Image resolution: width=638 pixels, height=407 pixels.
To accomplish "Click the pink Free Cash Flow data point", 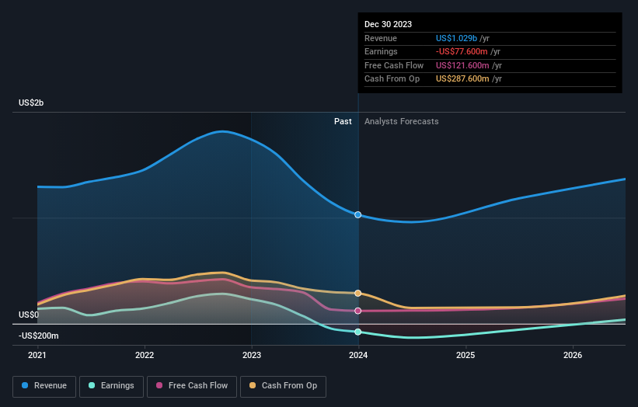I will [357, 311].
